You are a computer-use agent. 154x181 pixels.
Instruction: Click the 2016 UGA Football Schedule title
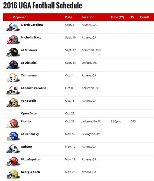[x=43, y=6]
